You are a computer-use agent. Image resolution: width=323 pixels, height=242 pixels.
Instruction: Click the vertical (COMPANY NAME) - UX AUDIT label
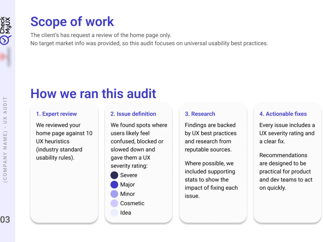coord(5,140)
